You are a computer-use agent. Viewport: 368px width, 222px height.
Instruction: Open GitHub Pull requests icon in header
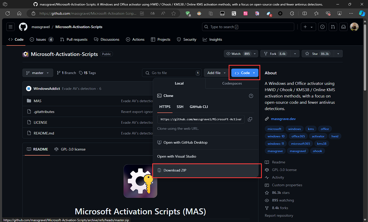(x=333, y=27)
